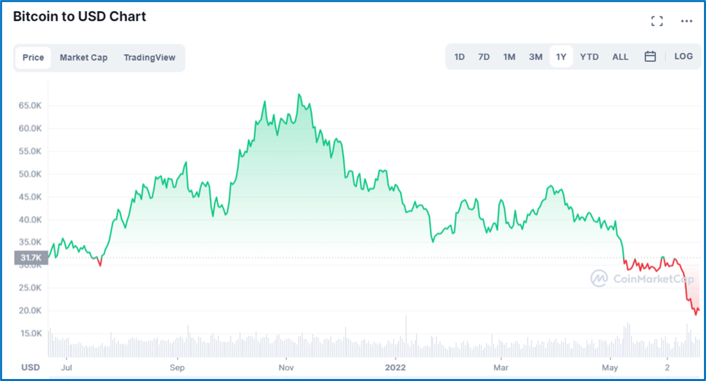Open the calendar date range picker
706x381 pixels.
coord(650,57)
